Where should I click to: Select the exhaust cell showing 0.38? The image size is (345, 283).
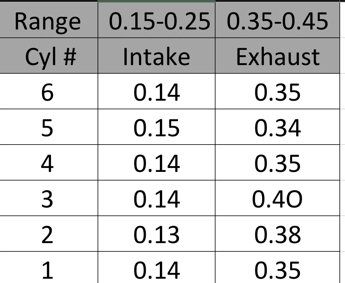pyautogui.click(x=277, y=234)
